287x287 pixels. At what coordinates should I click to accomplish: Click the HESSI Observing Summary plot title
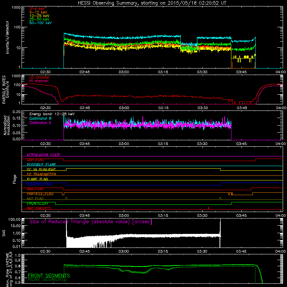152,3
